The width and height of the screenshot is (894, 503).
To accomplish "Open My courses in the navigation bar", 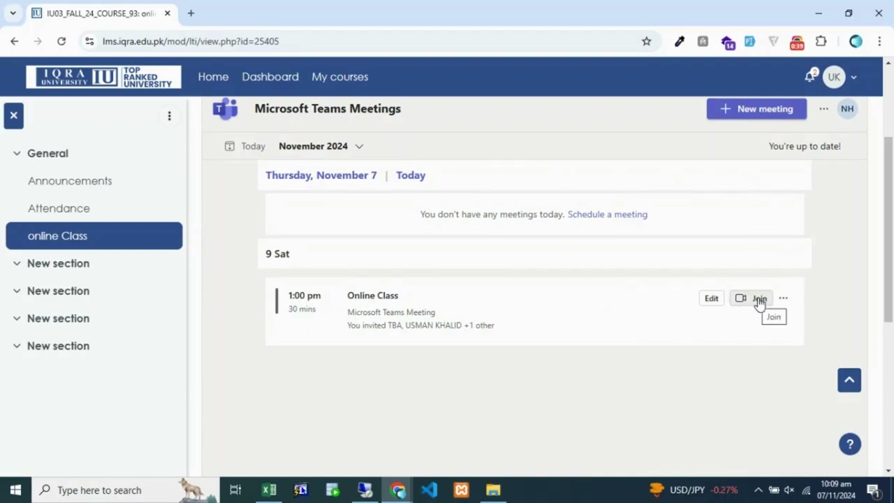I will tap(339, 77).
